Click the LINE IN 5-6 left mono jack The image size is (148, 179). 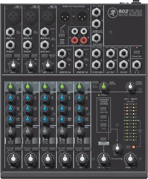point(62,53)
